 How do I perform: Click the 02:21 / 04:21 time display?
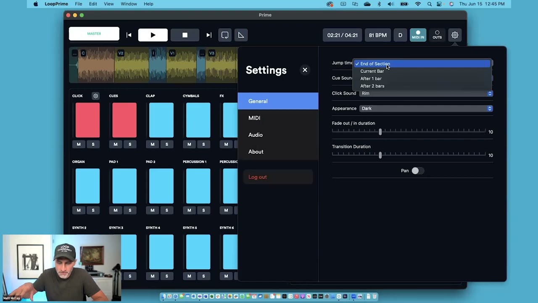[343, 35]
